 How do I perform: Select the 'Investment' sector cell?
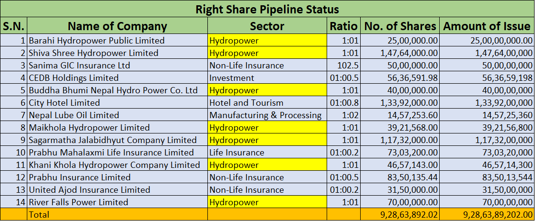pyautogui.click(x=267, y=77)
